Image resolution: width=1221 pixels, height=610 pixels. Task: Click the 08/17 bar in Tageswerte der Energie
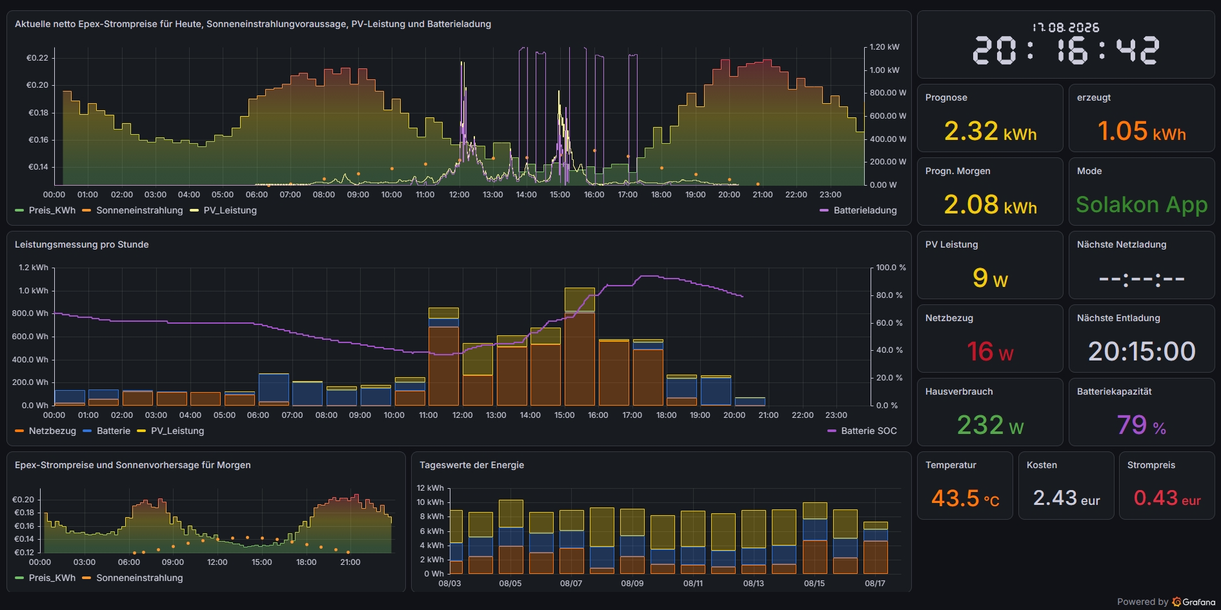click(x=875, y=548)
